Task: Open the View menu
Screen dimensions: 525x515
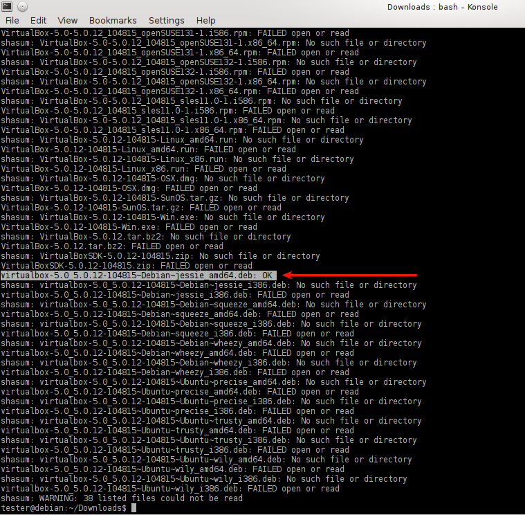Action: click(68, 21)
